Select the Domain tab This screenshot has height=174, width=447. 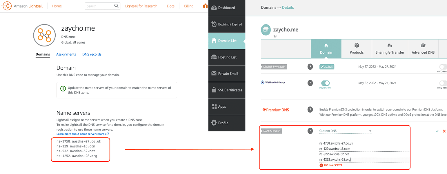pyautogui.click(x=326, y=49)
